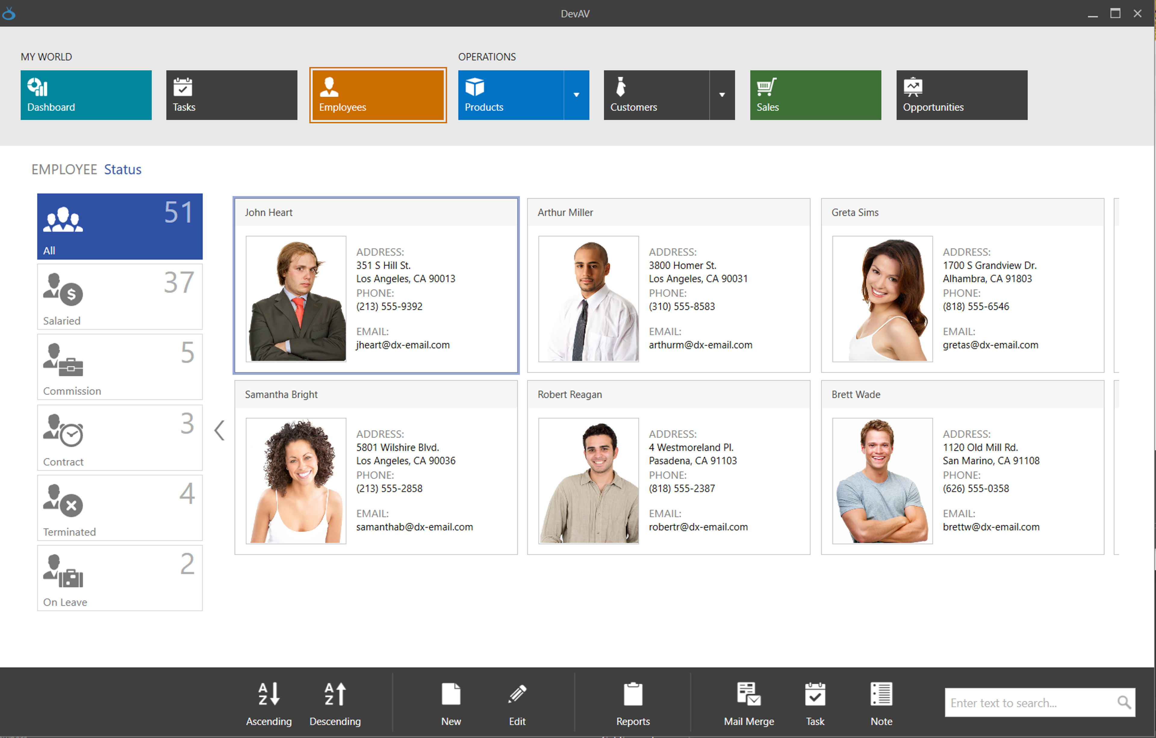The height and width of the screenshot is (738, 1156).
Task: Filter employees by All status
Action: (120, 226)
